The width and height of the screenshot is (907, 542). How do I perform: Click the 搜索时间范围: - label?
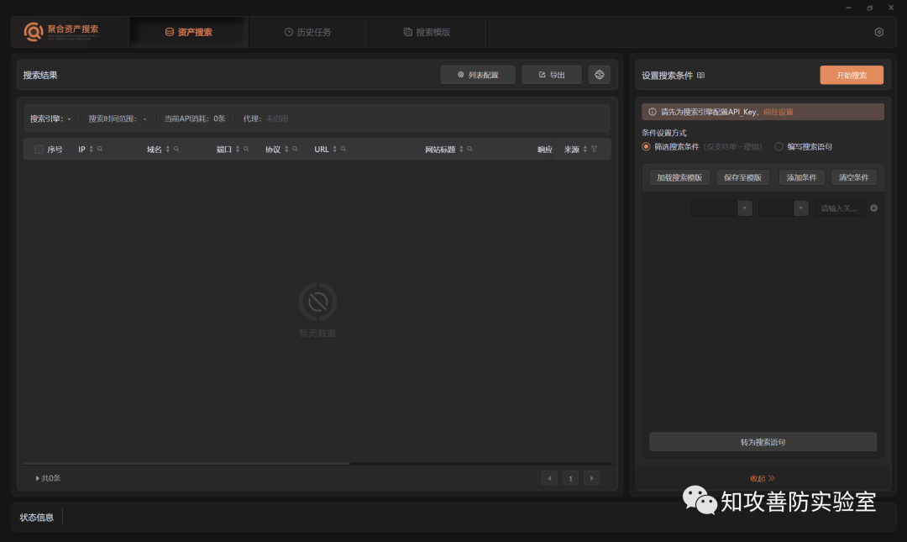118,118
